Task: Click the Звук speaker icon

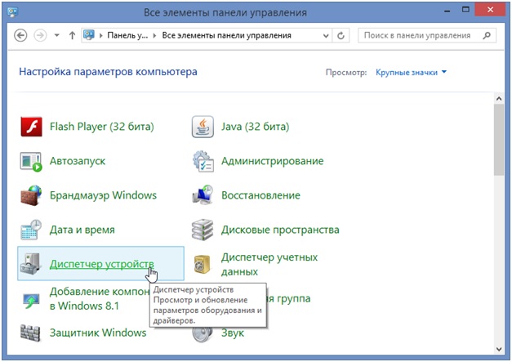Action: click(203, 334)
